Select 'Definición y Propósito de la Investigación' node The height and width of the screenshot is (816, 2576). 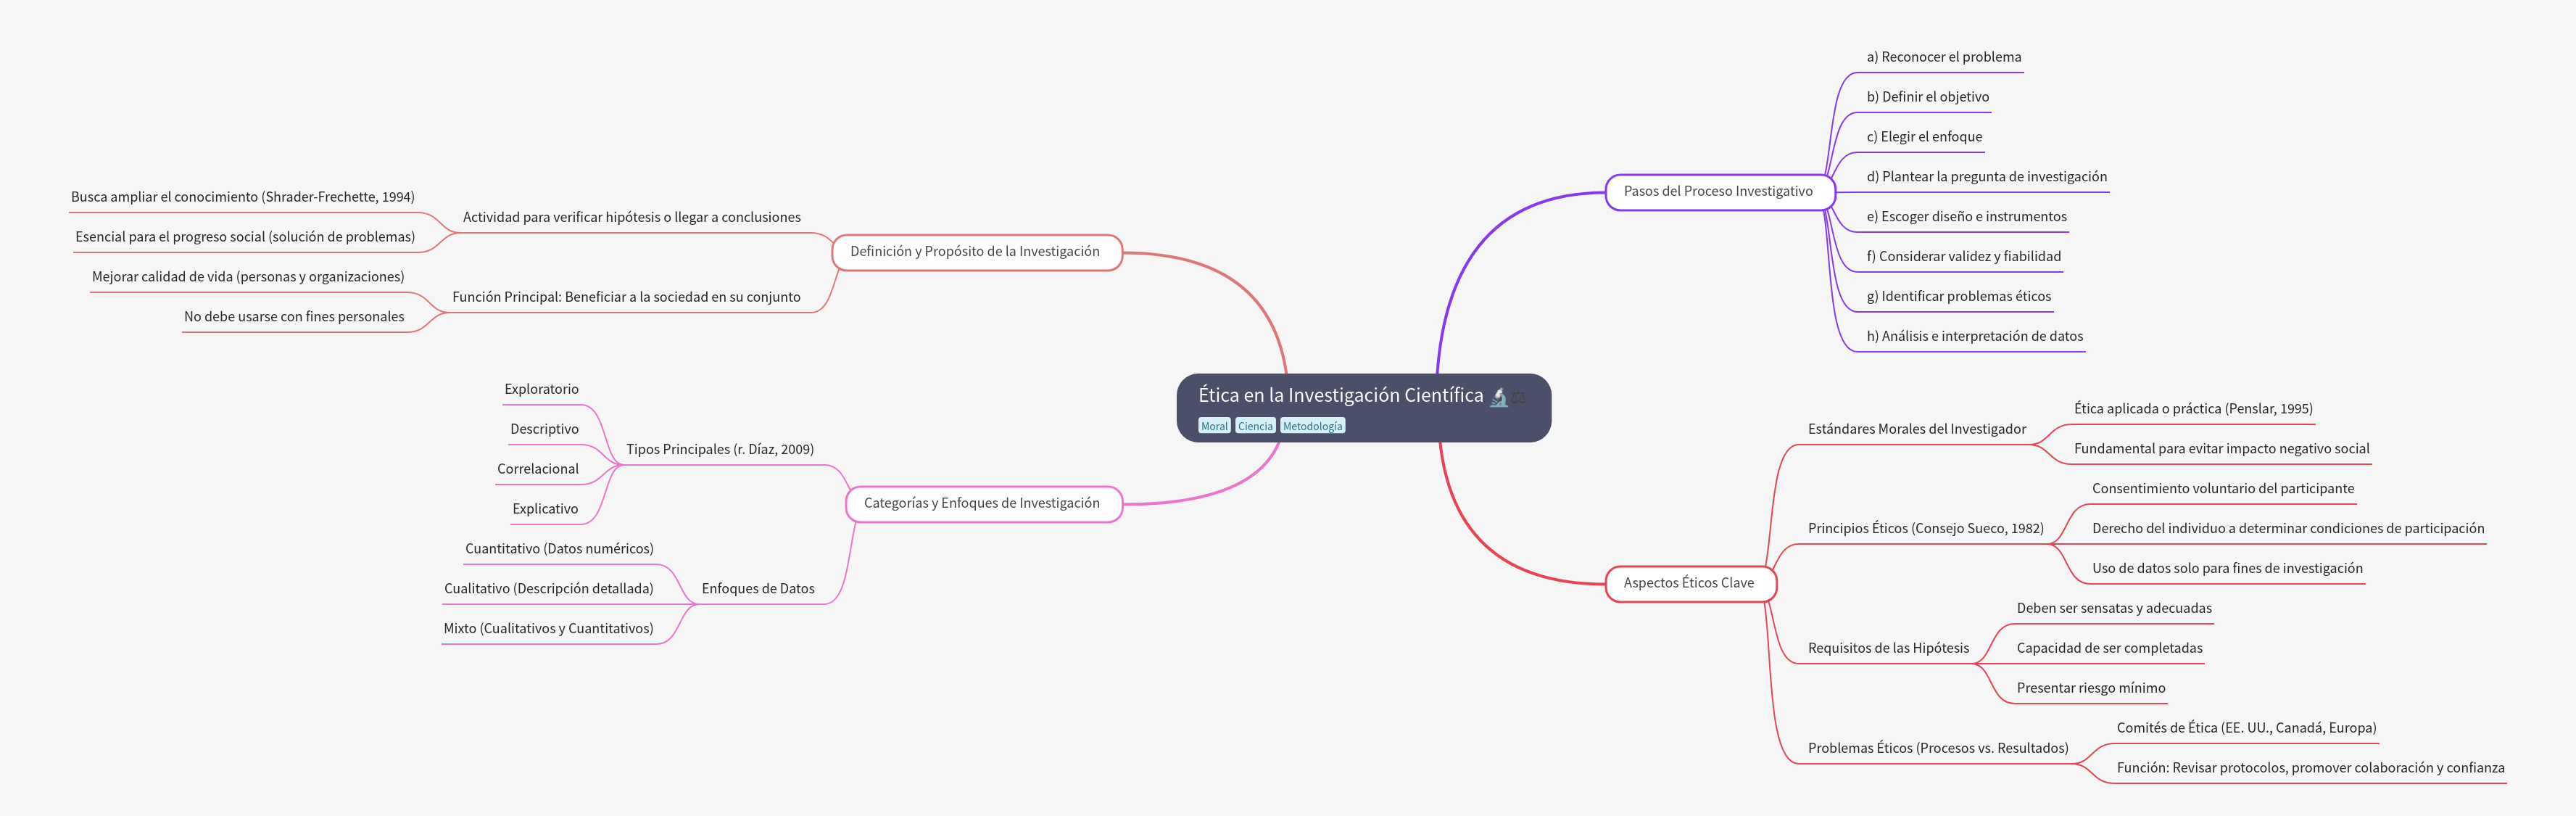tap(975, 252)
